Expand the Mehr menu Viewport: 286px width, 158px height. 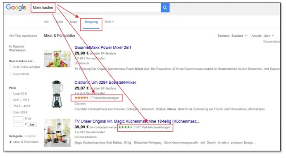[x=109, y=22]
